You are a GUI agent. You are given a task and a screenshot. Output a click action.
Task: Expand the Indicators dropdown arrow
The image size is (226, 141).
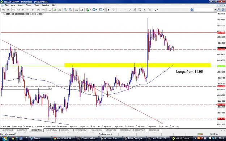coord(90,10)
